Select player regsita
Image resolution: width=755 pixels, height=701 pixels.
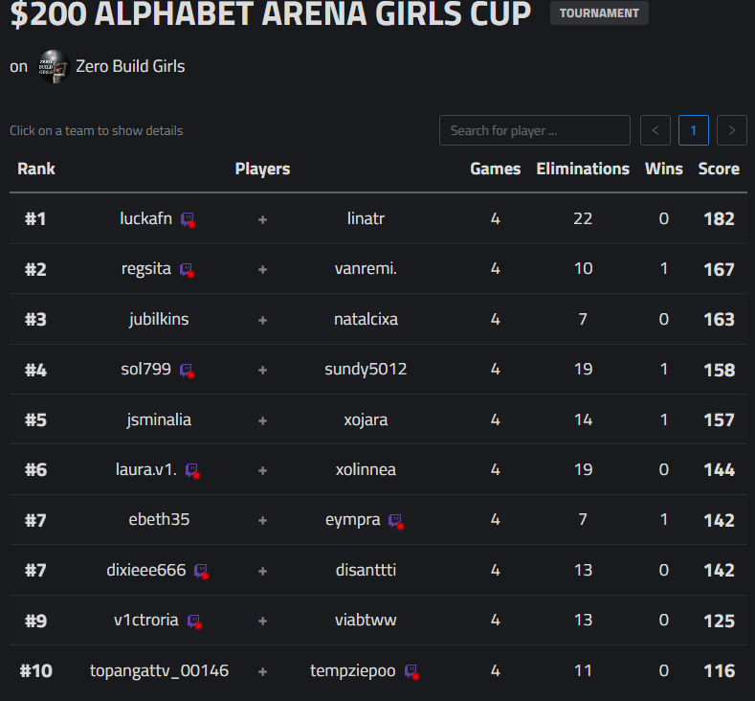pyautogui.click(x=145, y=269)
